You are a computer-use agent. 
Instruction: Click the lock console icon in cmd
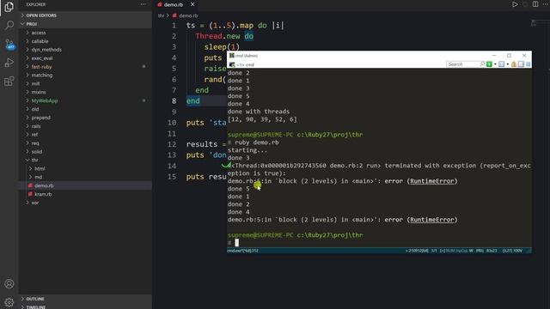coord(514,64)
